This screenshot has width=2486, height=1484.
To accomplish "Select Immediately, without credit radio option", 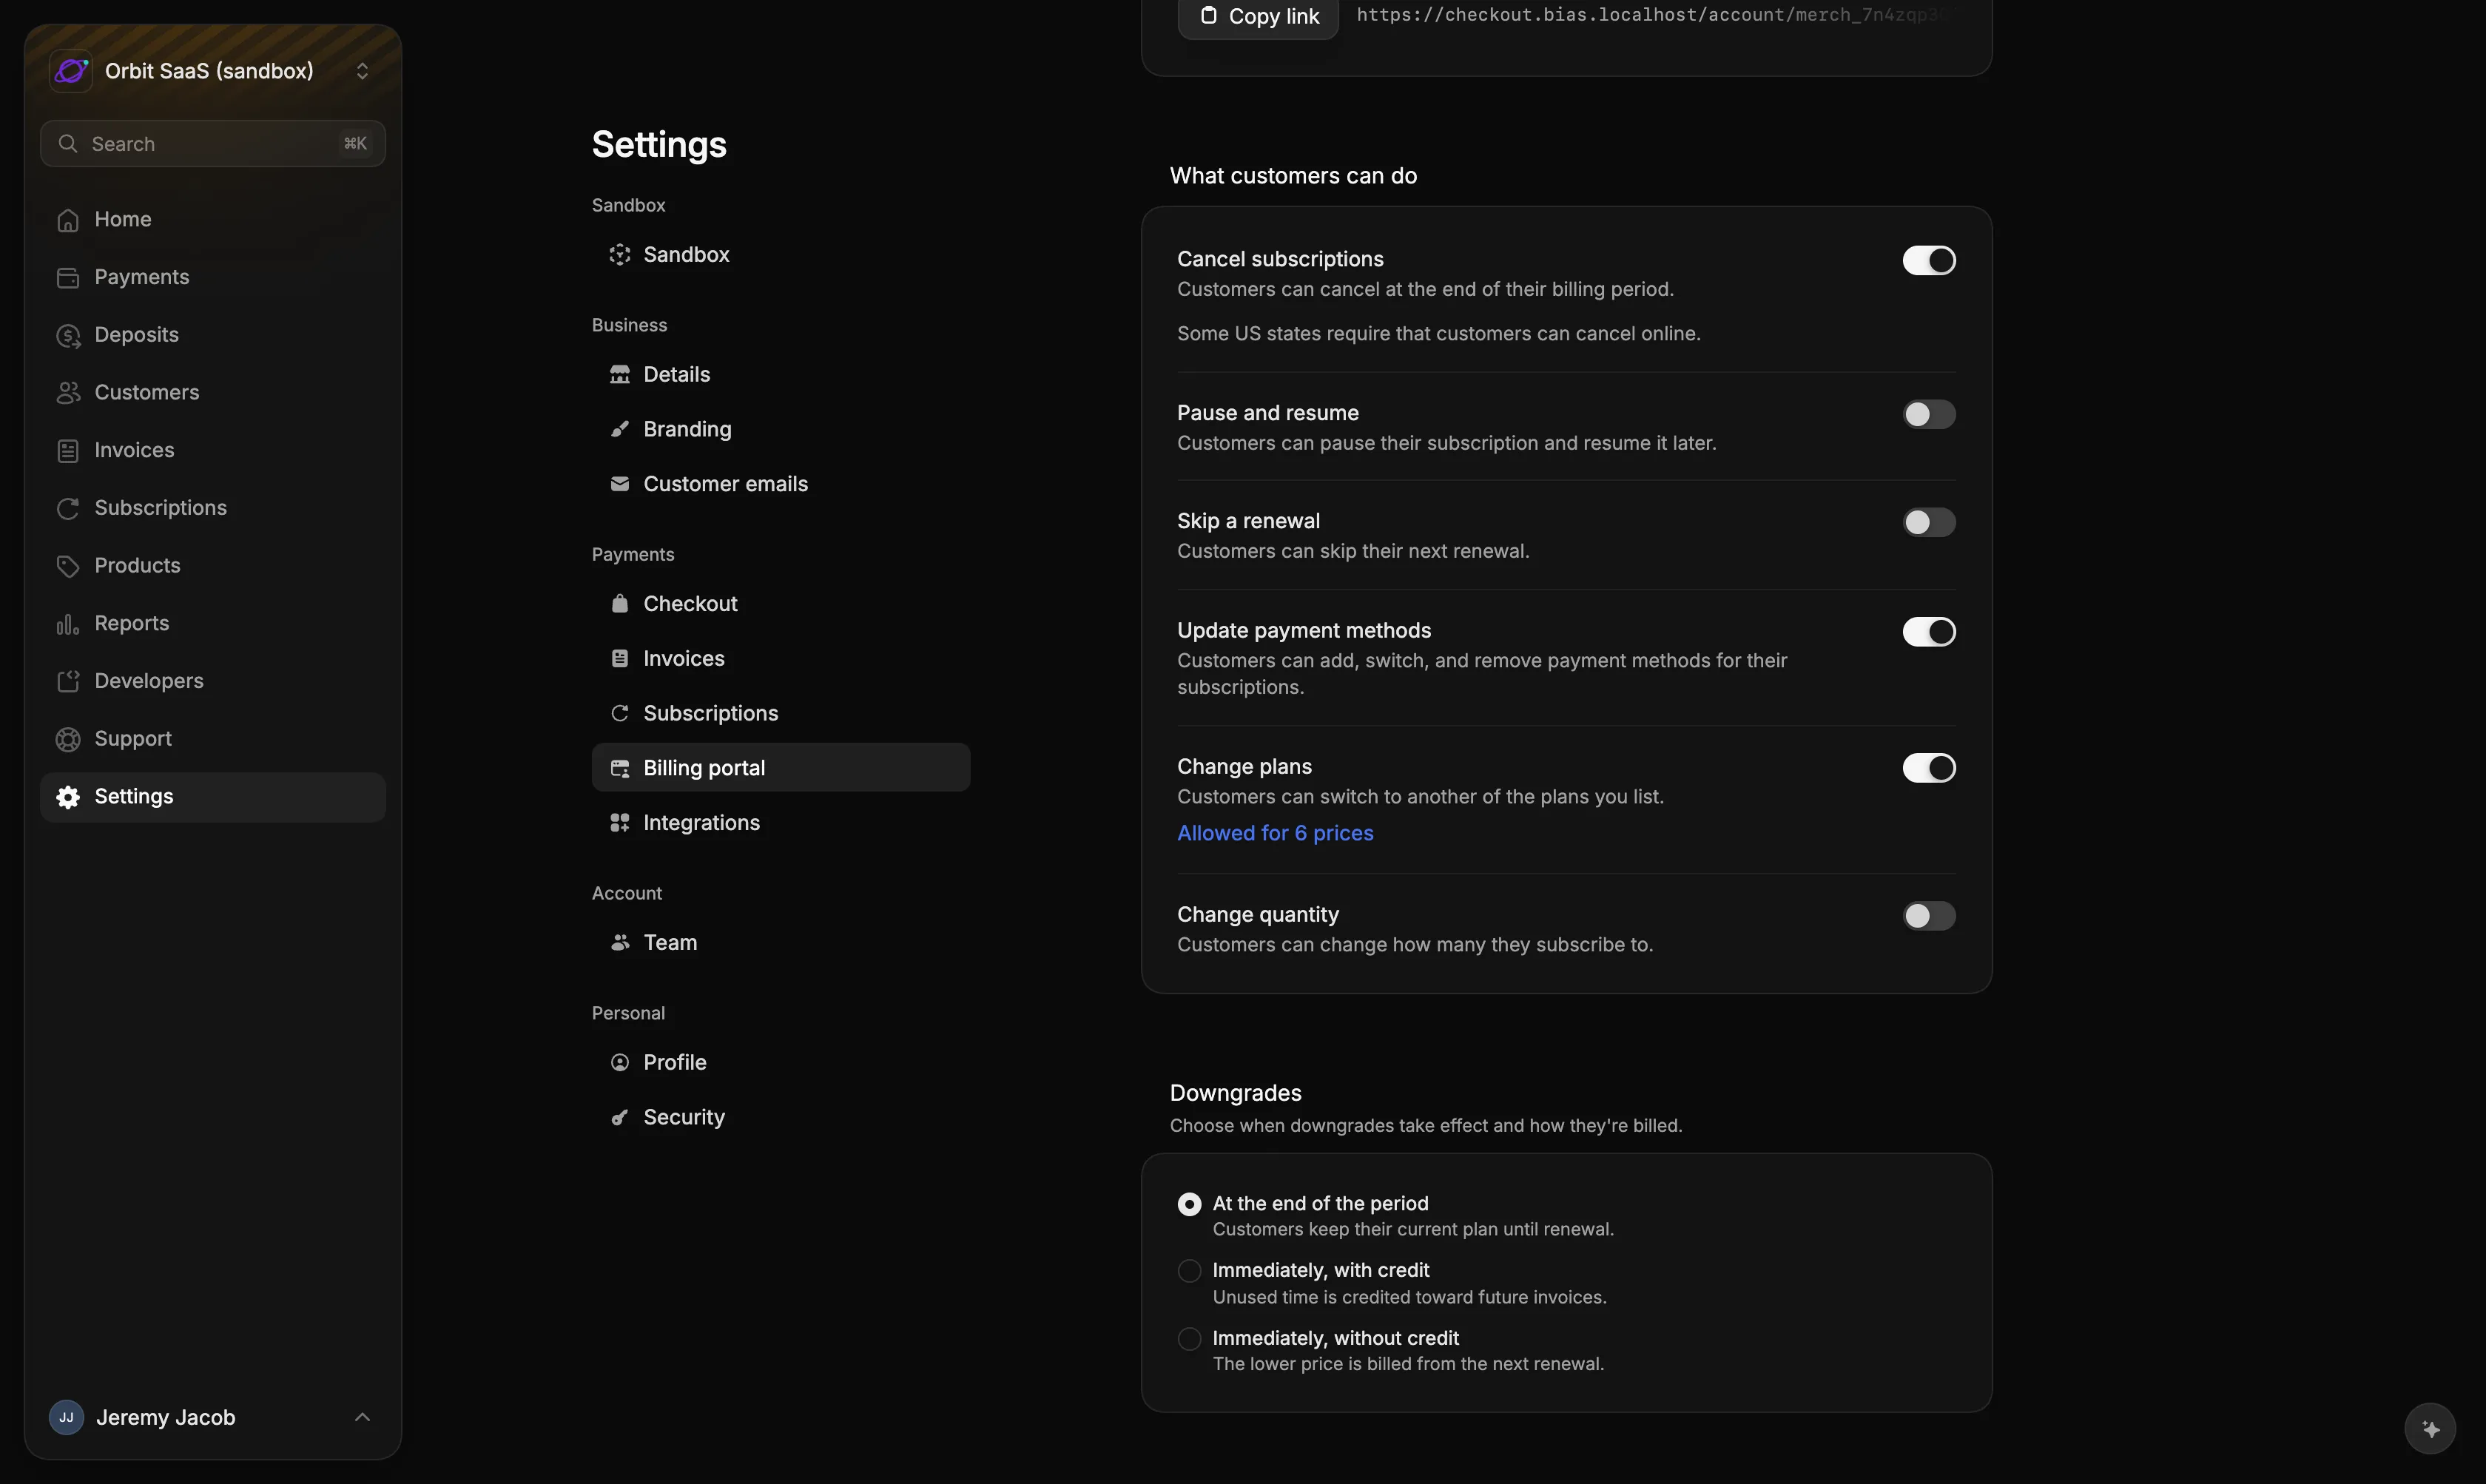I will click(1189, 1339).
